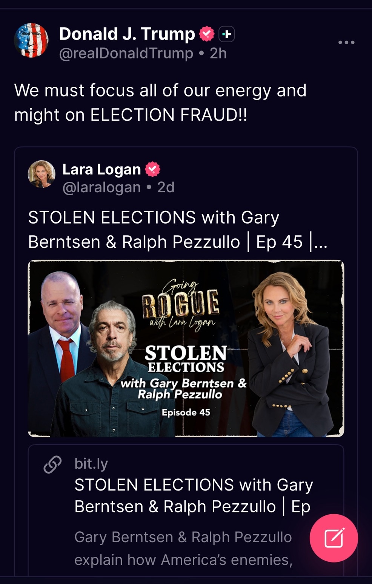Open Lara Logan's profile photo

42,174
